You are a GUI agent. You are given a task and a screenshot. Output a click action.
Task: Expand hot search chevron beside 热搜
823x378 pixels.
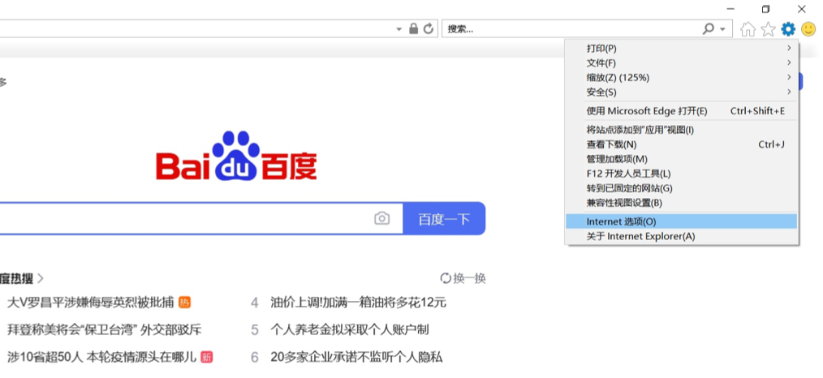point(41,278)
